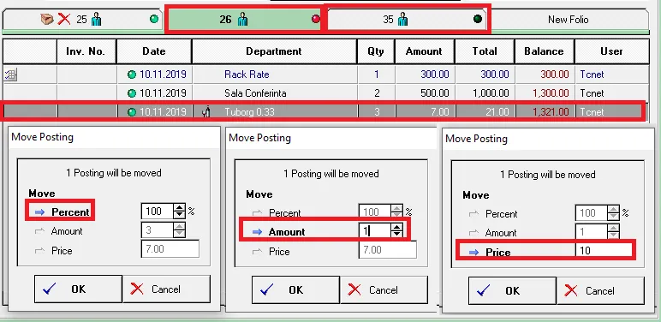Click the package box icon on folio 25 tab
Viewport: 661px width, 322px height.
[x=47, y=19]
